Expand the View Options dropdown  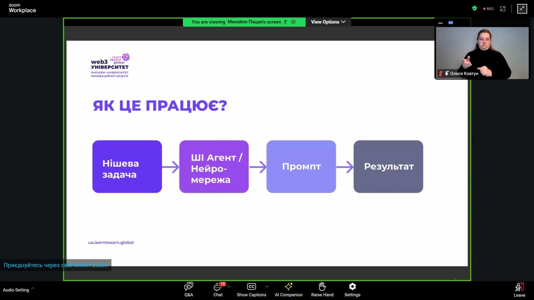click(328, 22)
